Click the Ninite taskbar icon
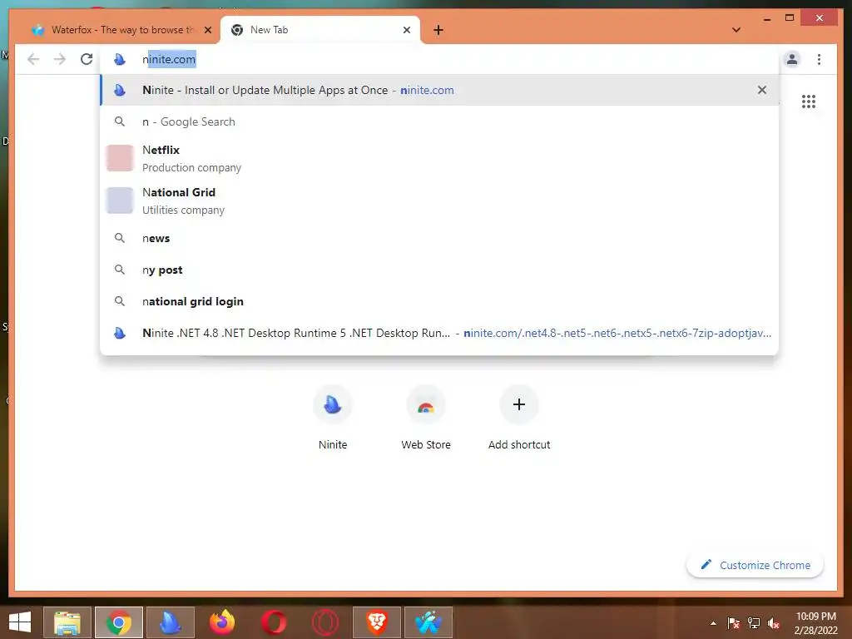The height and width of the screenshot is (639, 852). (x=170, y=622)
